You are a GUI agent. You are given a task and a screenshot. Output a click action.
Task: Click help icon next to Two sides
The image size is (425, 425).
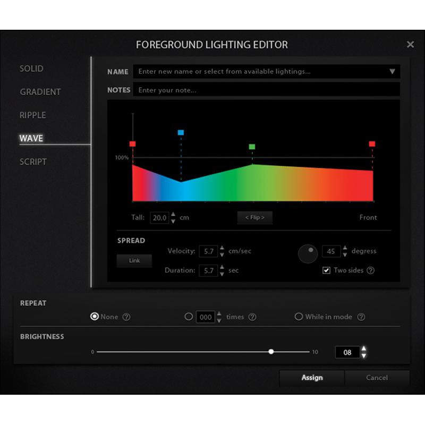[371, 270]
